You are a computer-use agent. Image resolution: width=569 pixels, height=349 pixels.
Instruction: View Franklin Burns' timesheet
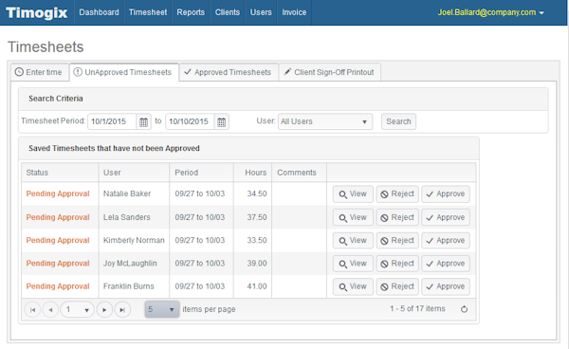pos(353,286)
